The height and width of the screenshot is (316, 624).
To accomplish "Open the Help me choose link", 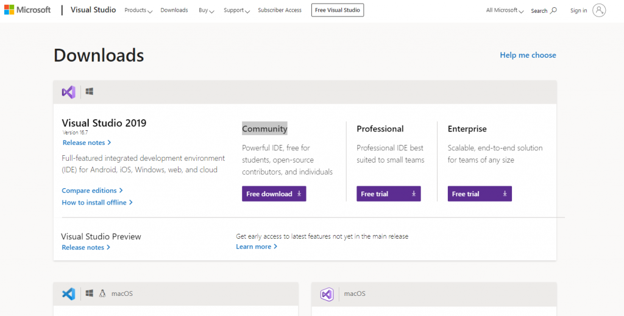I will tap(528, 55).
